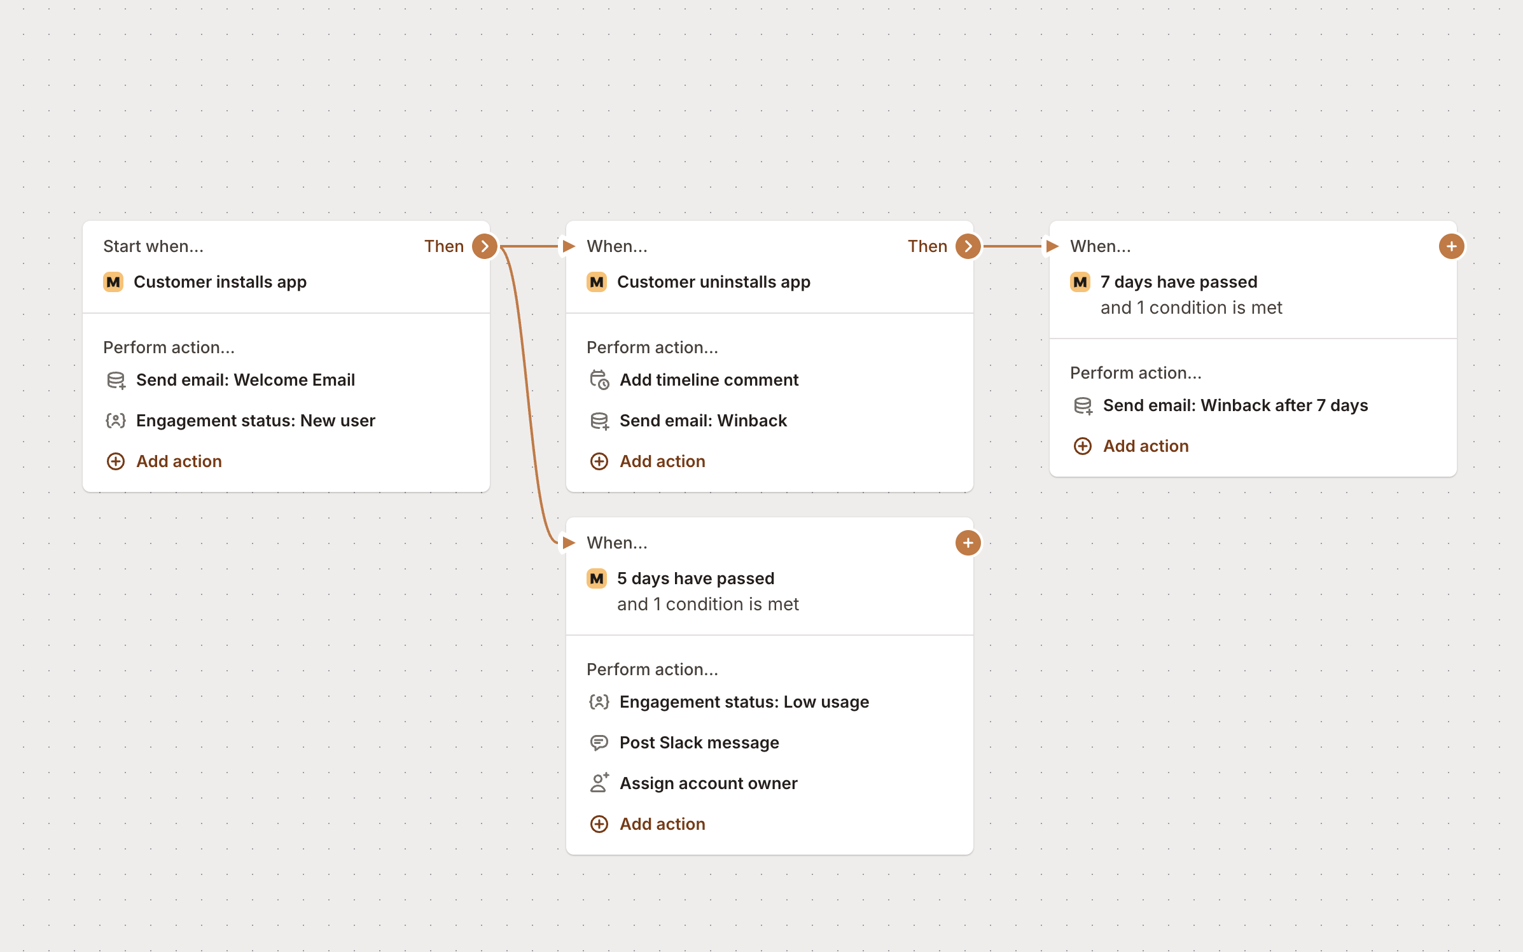1523x952 pixels.
Task: Click the plus button on the 5 days block
Action: click(968, 543)
